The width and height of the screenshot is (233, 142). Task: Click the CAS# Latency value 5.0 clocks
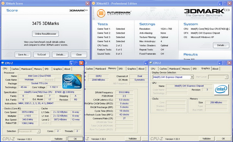coord(124,100)
